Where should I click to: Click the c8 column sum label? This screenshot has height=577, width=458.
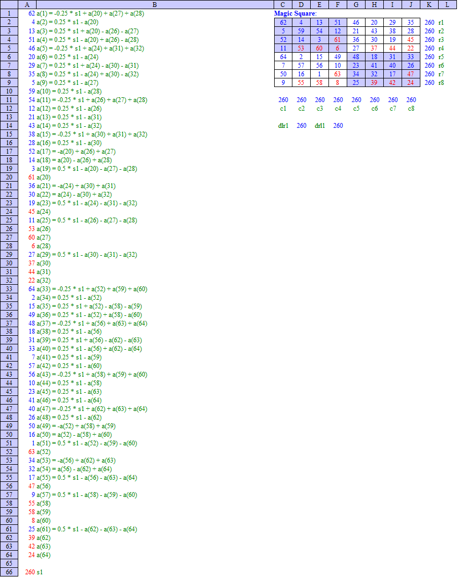pyautogui.click(x=411, y=108)
